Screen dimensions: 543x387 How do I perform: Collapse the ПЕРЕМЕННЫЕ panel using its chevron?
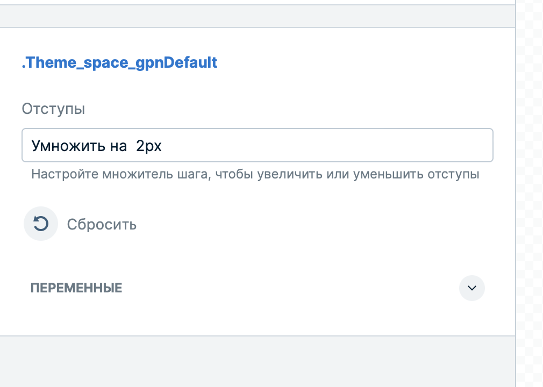(471, 288)
